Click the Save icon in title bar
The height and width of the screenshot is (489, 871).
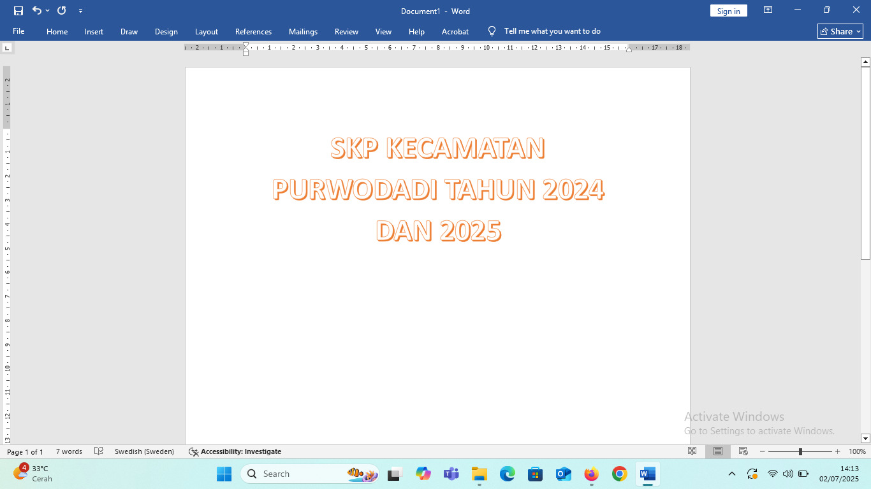coord(18,11)
